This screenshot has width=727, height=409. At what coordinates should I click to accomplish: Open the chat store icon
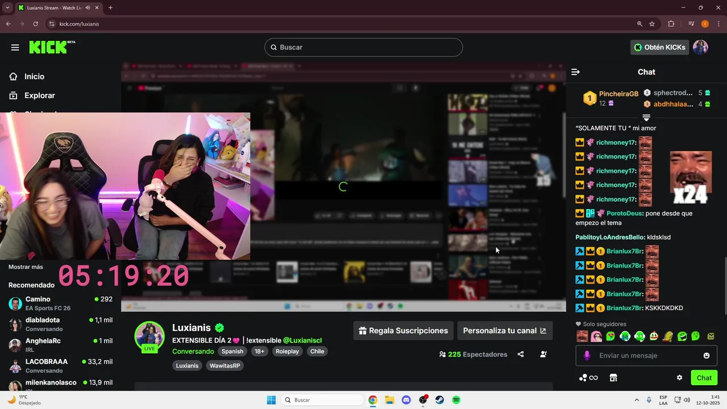613,378
